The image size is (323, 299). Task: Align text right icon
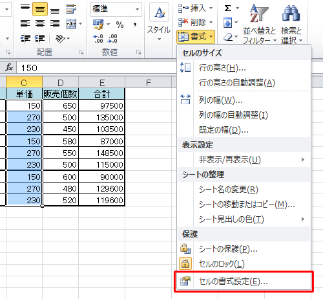pos(55,23)
